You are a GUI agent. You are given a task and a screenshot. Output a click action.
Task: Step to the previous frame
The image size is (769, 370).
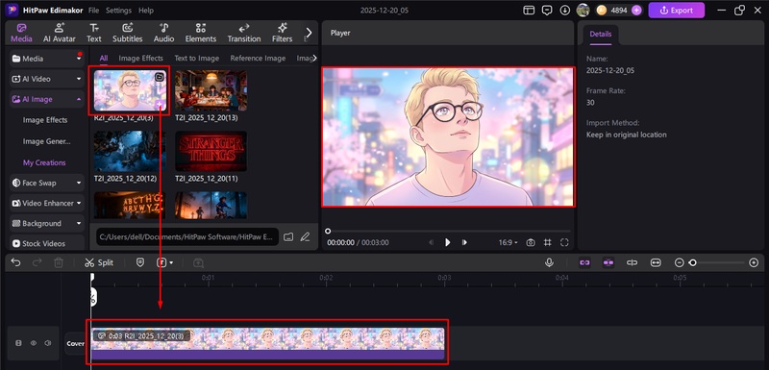coord(431,242)
